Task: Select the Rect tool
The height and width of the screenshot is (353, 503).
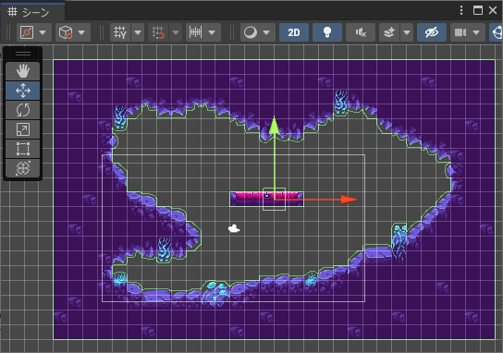Action: pyautogui.click(x=23, y=149)
